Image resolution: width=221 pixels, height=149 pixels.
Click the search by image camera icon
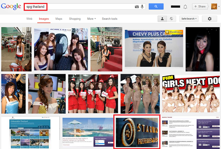[137, 7]
